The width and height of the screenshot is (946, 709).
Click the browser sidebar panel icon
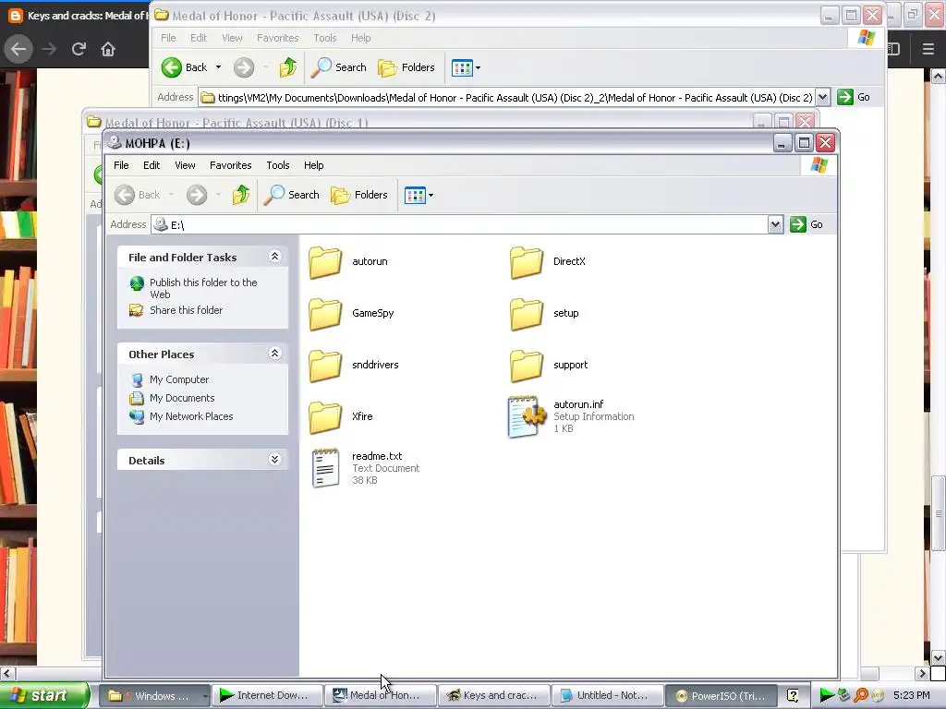coord(894,49)
